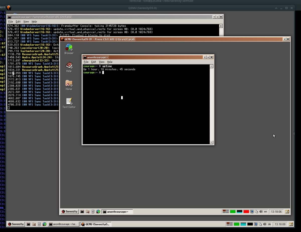Select anon@courage:~/se... task button in outer taskbar
The image size is (301, 232).
click(63, 224)
